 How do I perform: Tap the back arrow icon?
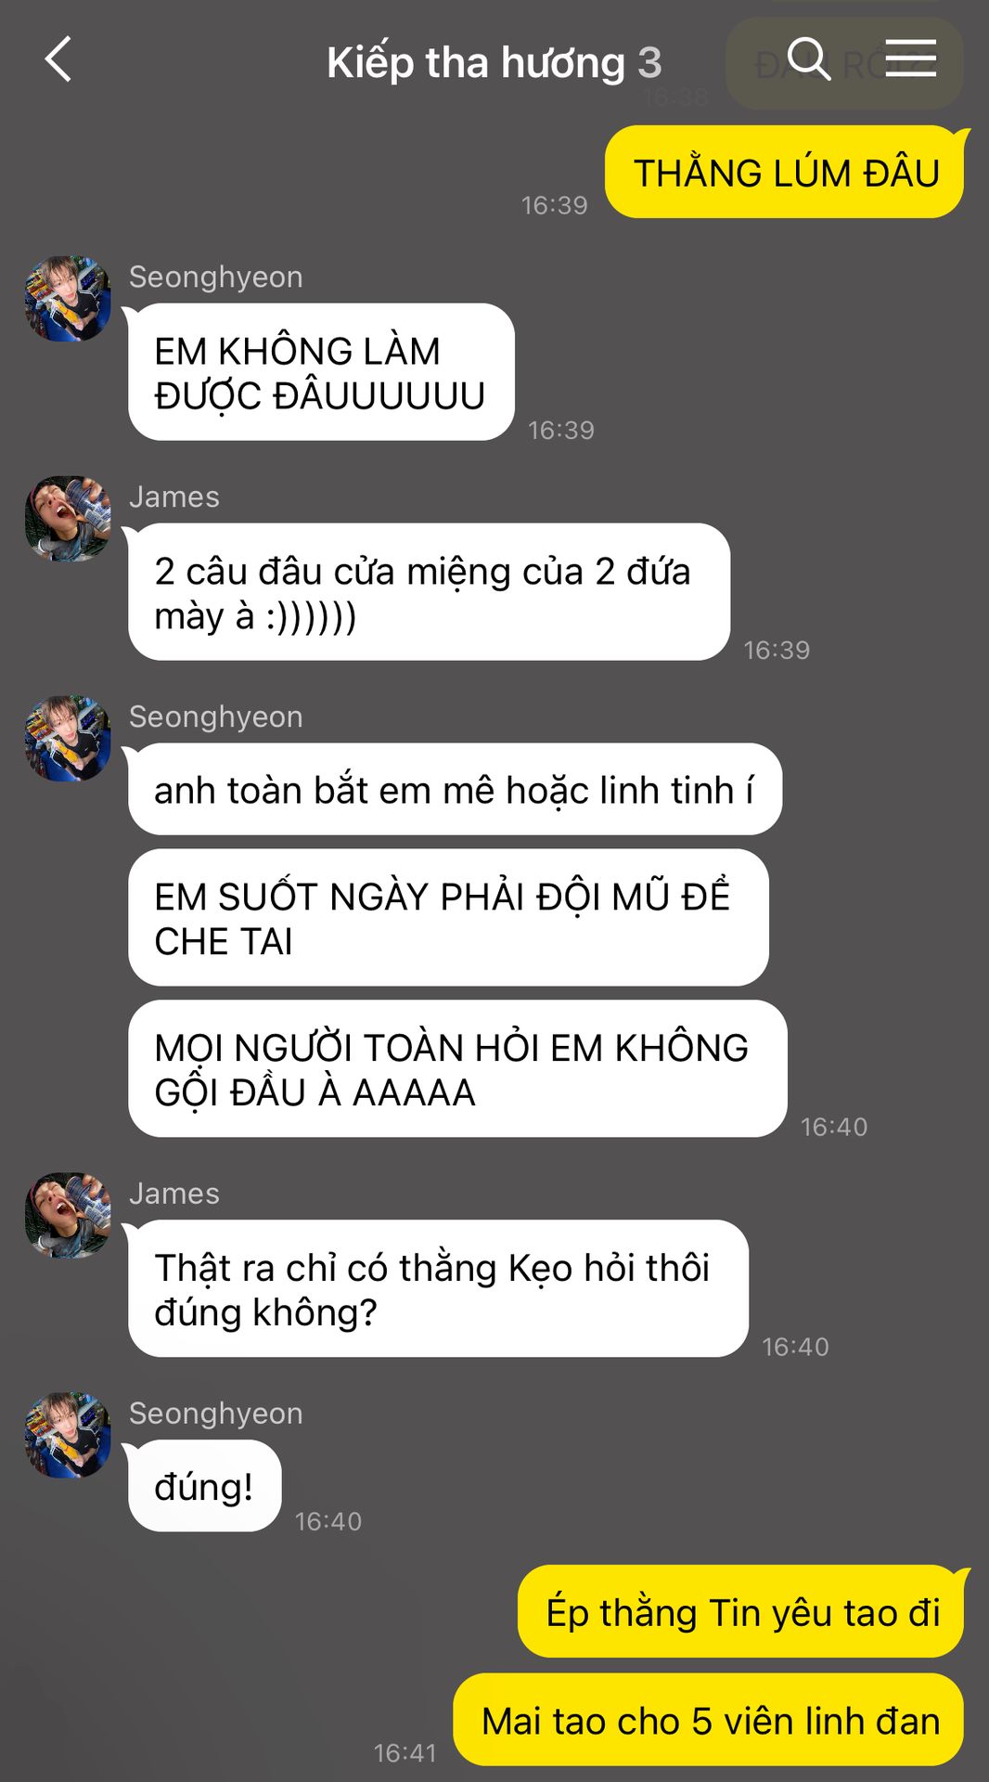[58, 60]
